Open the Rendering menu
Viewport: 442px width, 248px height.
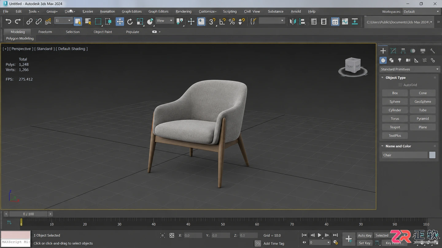pyautogui.click(x=184, y=11)
